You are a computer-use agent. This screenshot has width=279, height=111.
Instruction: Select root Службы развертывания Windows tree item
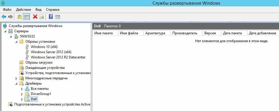click(x=36, y=26)
